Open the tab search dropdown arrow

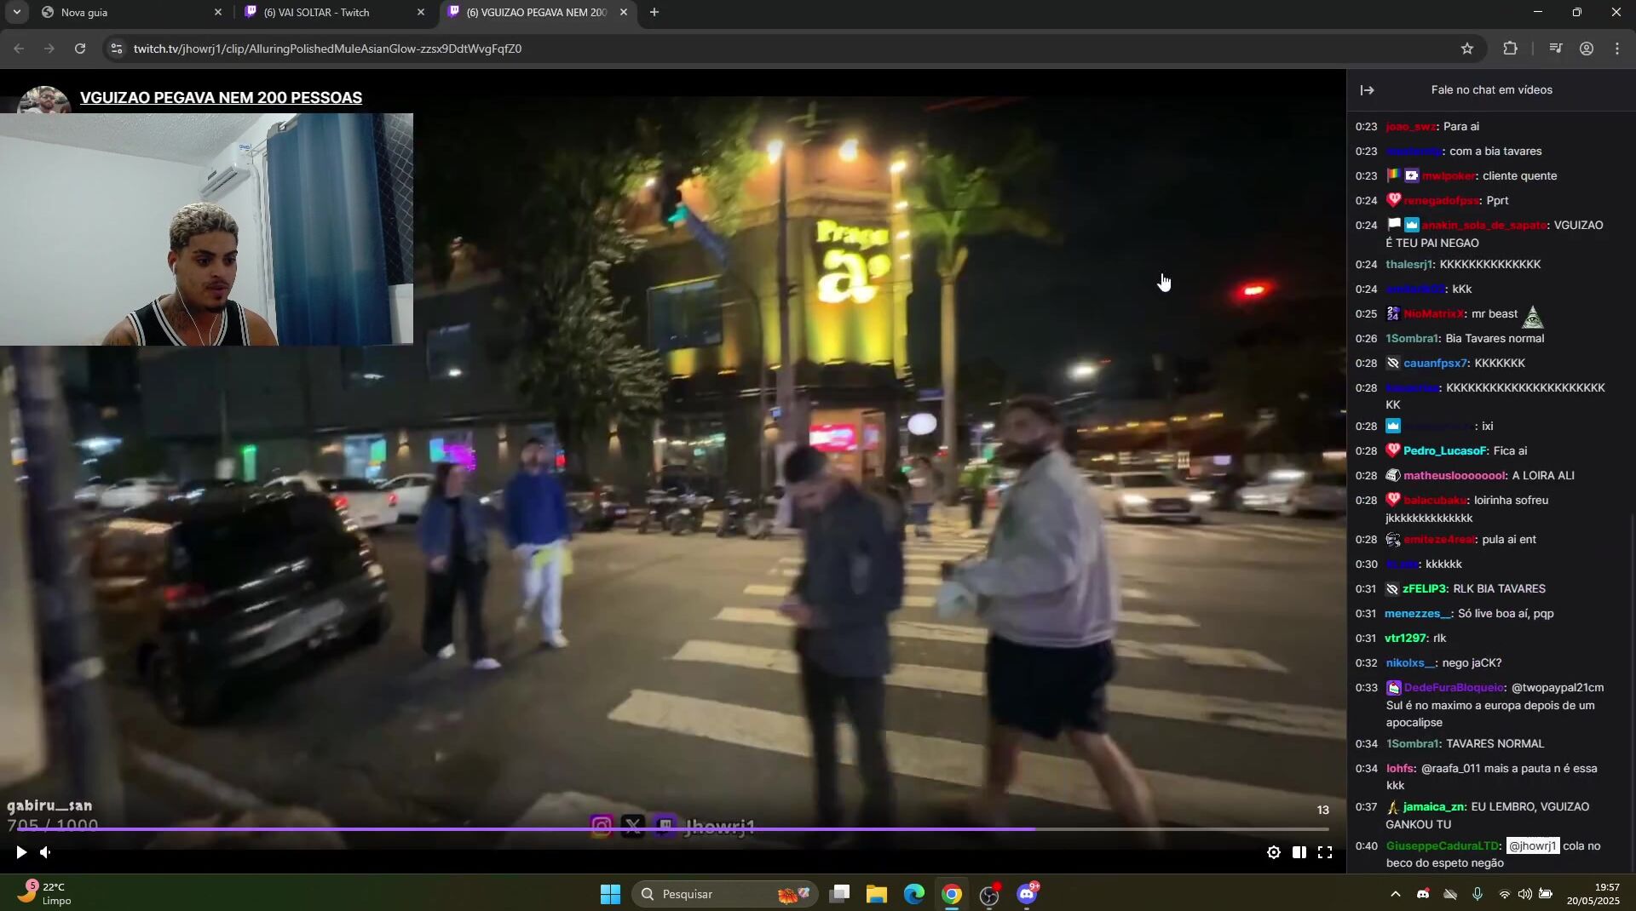16,12
